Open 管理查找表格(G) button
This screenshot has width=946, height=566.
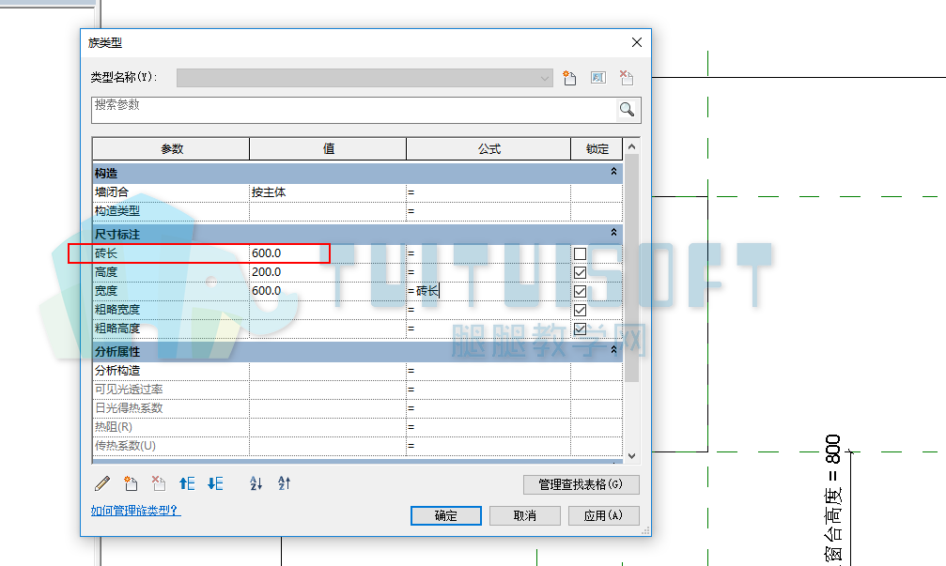coord(581,484)
